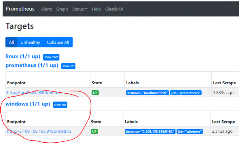239x147 pixels.
Task: Select the All targets filter
Action: click(x=12, y=42)
